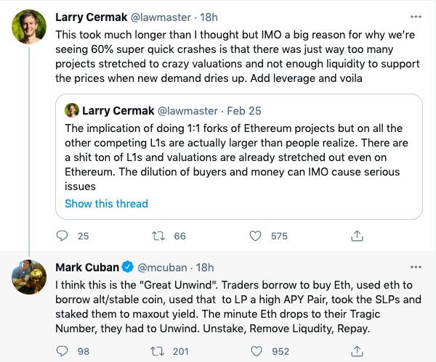Reply to Larry Cermak's tweet
This screenshot has width=436, height=362.
[x=62, y=236]
